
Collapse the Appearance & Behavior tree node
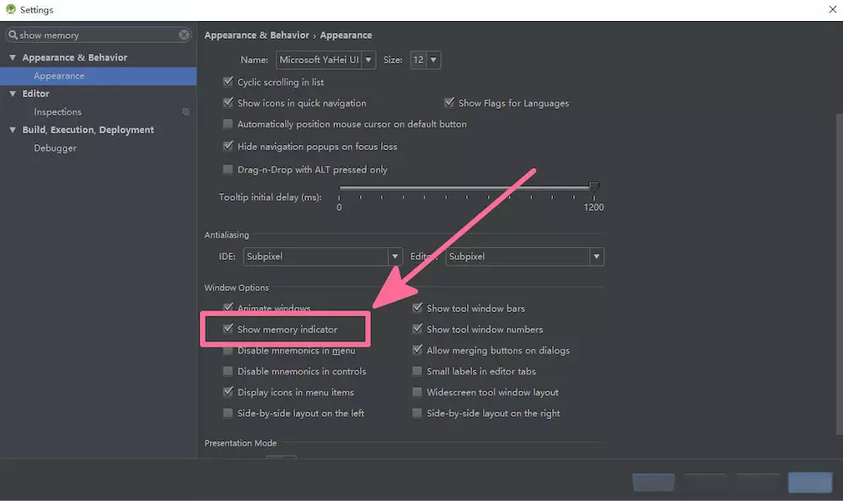click(13, 57)
